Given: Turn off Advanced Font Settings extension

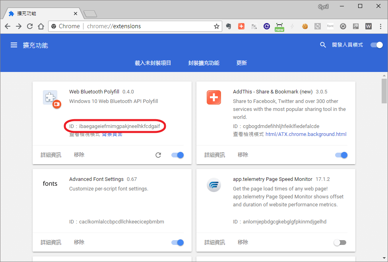Looking at the screenshot, I should (177, 243).
